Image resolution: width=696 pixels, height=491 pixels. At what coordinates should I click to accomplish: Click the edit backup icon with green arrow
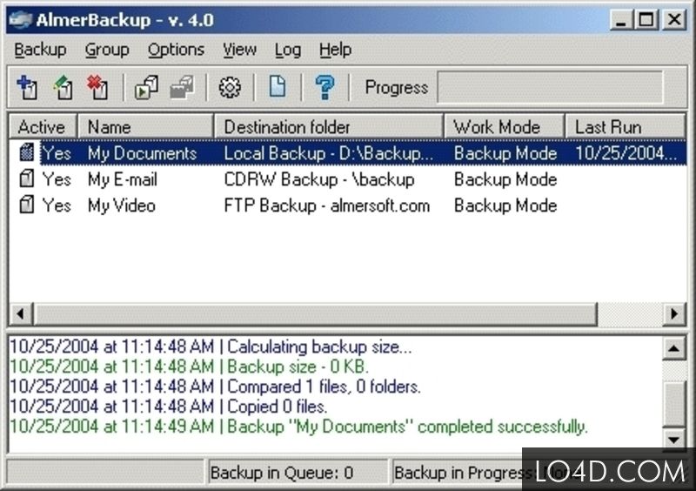pos(63,87)
